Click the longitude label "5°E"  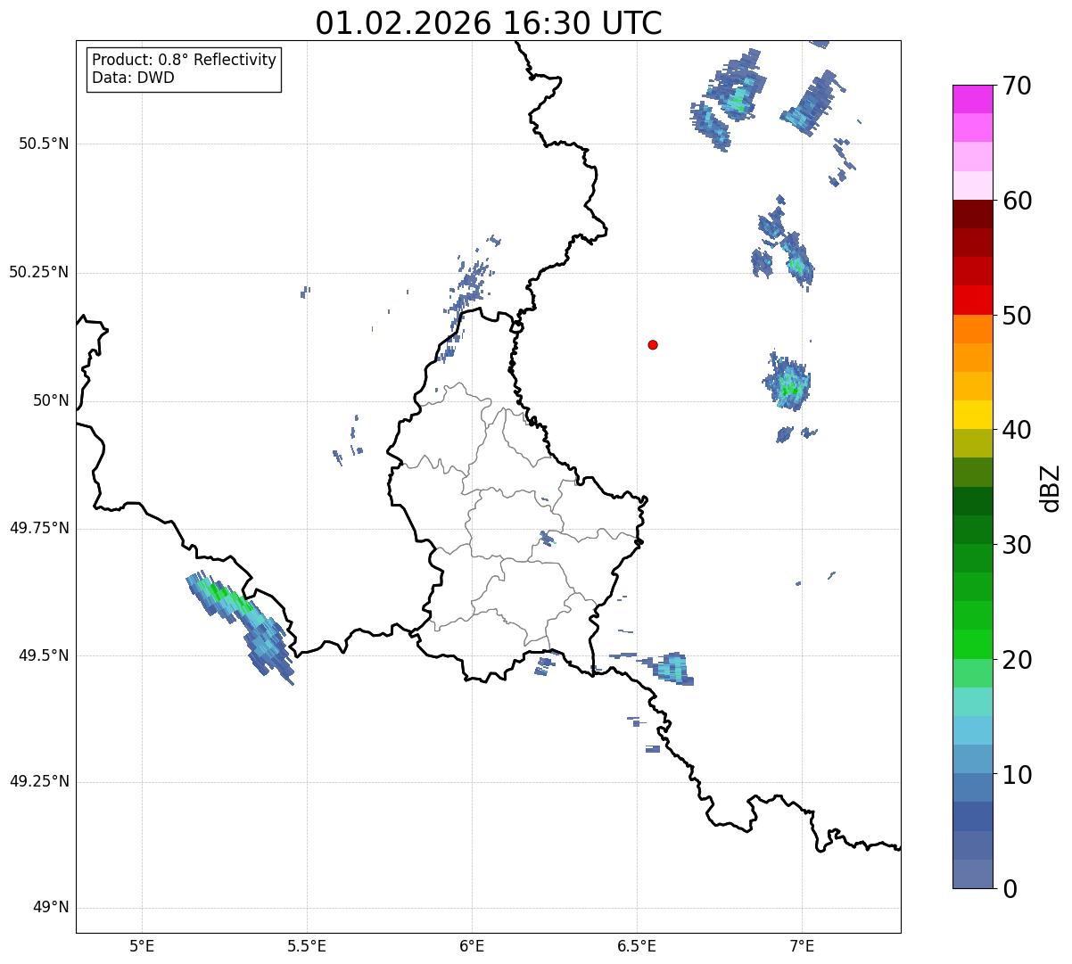tap(142, 945)
